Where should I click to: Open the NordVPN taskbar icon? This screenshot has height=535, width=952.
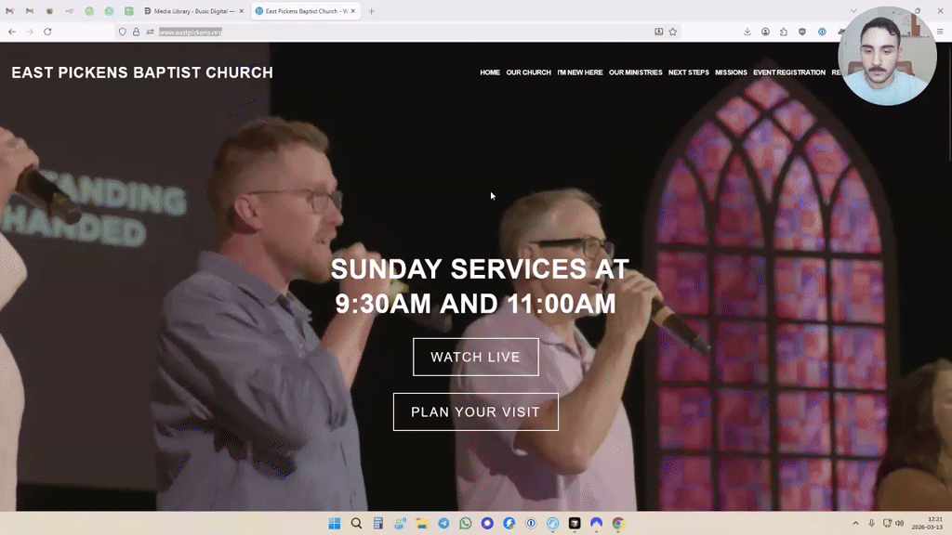click(597, 523)
